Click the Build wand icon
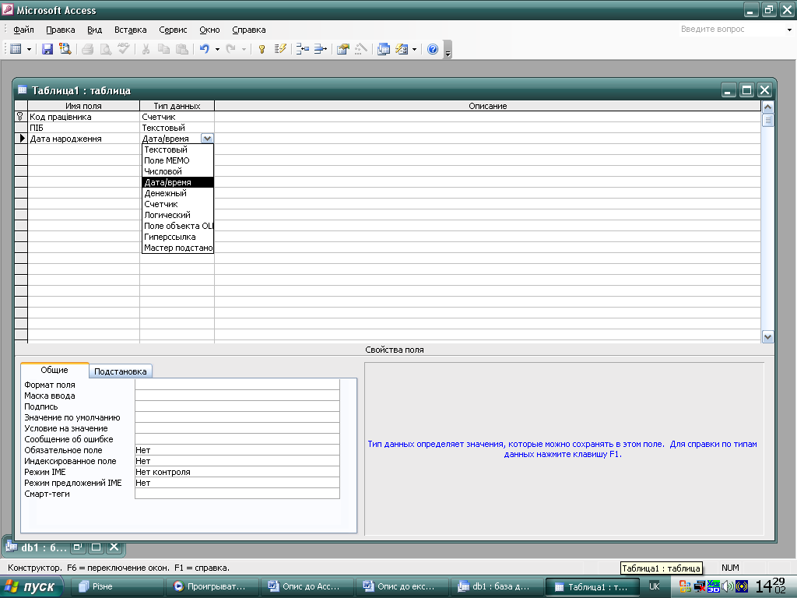This screenshot has width=797, height=598. [361, 49]
